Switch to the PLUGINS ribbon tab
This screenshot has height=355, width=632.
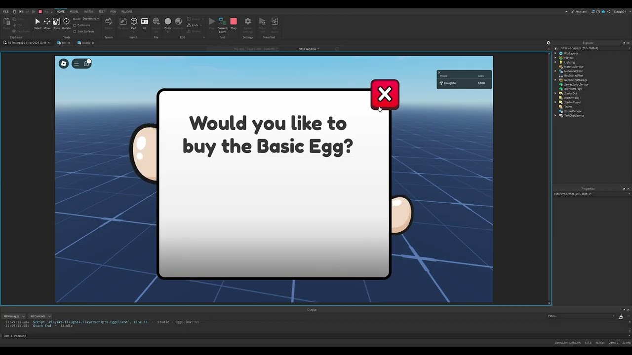coord(127,11)
